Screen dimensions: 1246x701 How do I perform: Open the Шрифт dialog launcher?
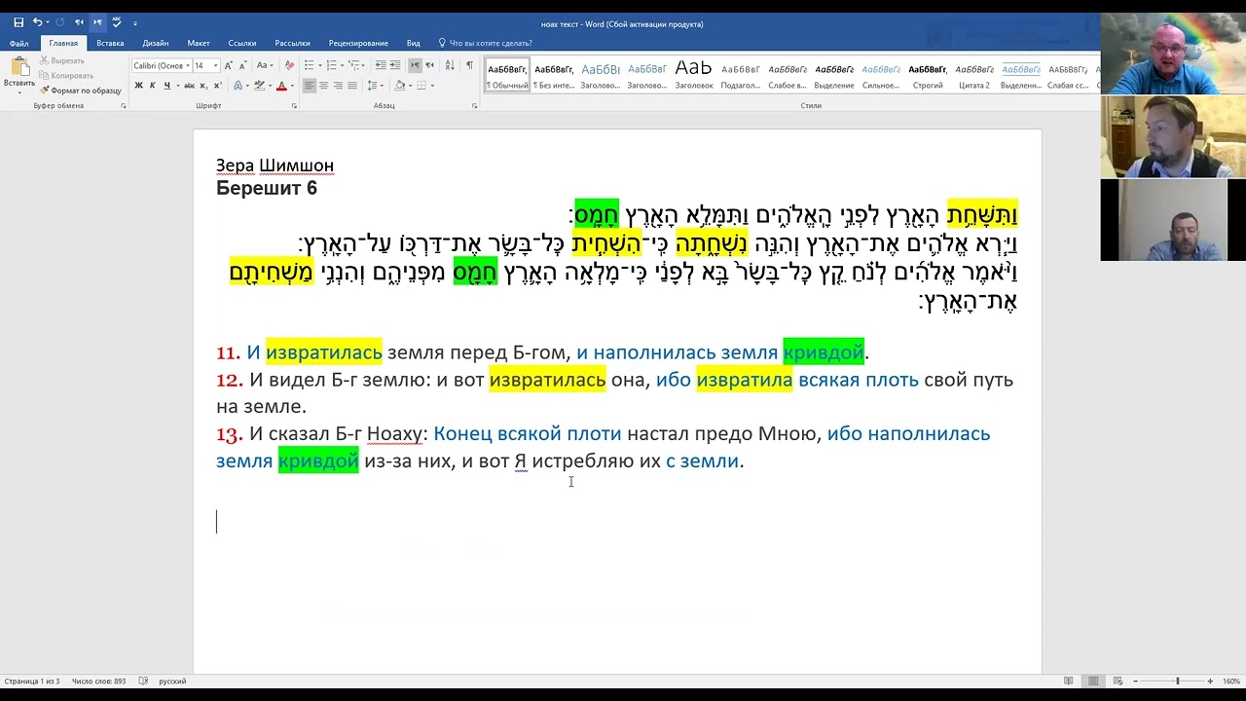294,105
